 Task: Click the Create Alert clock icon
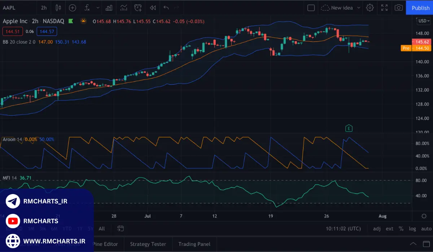click(x=138, y=8)
